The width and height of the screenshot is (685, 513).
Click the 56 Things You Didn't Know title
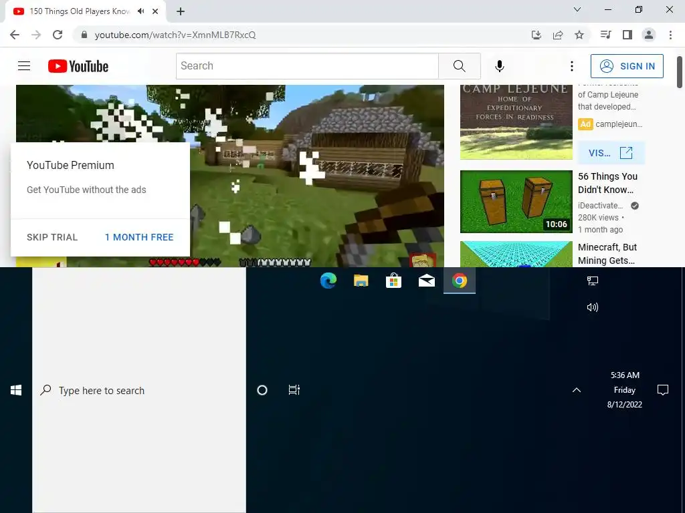607,183
